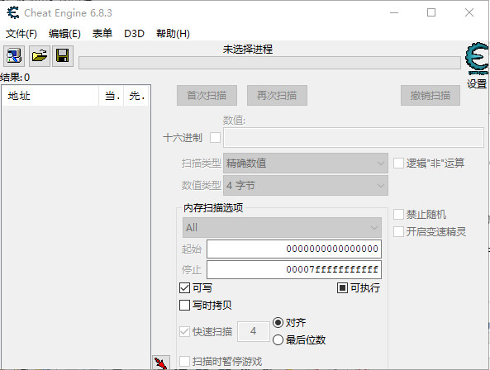Close the Cheat Engine window

pyautogui.click(x=469, y=12)
